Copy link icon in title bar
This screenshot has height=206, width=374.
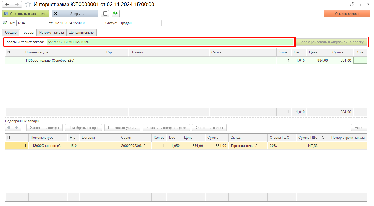tap(352, 5)
